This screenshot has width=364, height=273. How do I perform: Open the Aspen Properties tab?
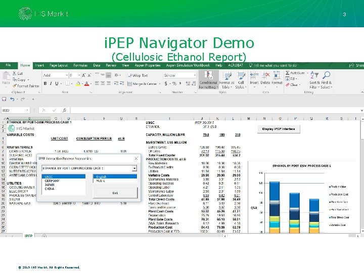(x=148, y=65)
